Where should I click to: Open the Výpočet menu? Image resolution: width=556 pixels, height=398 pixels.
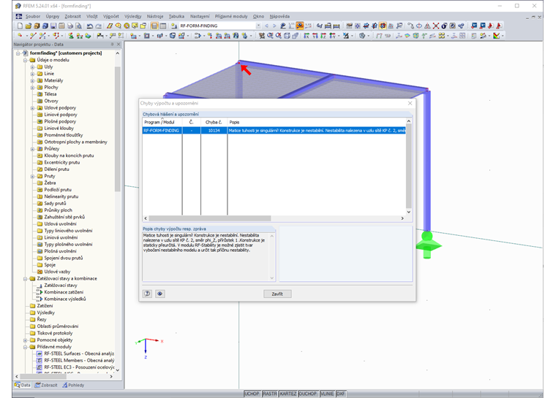click(111, 16)
